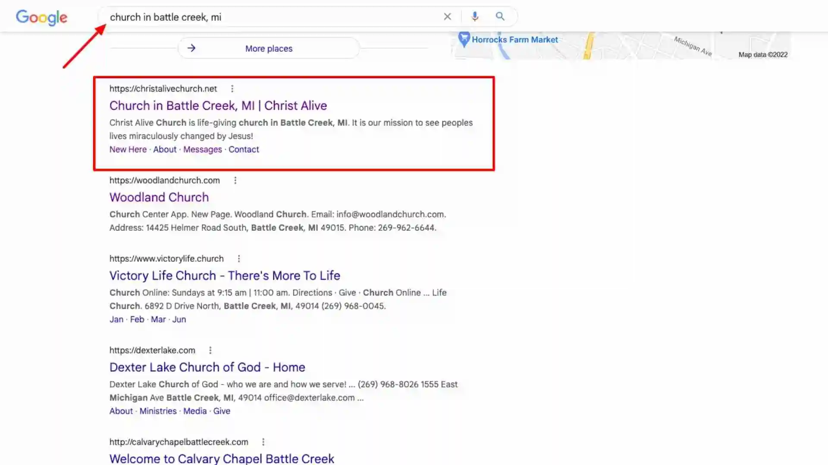The width and height of the screenshot is (828, 465).
Task: Click the Google logo
Action: [x=41, y=17]
